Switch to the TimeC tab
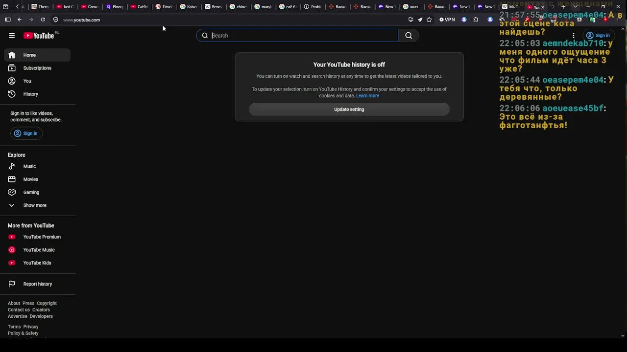Viewport: 627px width, 352px height. (165, 7)
